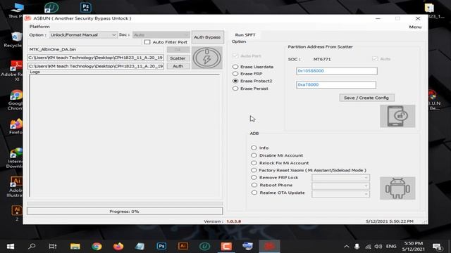Open the Platform menu

(x=39, y=27)
